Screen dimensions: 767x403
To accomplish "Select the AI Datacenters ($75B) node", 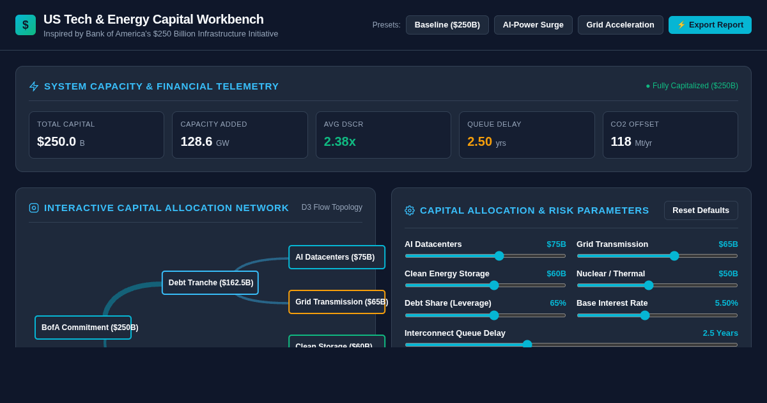I will pos(337,257).
